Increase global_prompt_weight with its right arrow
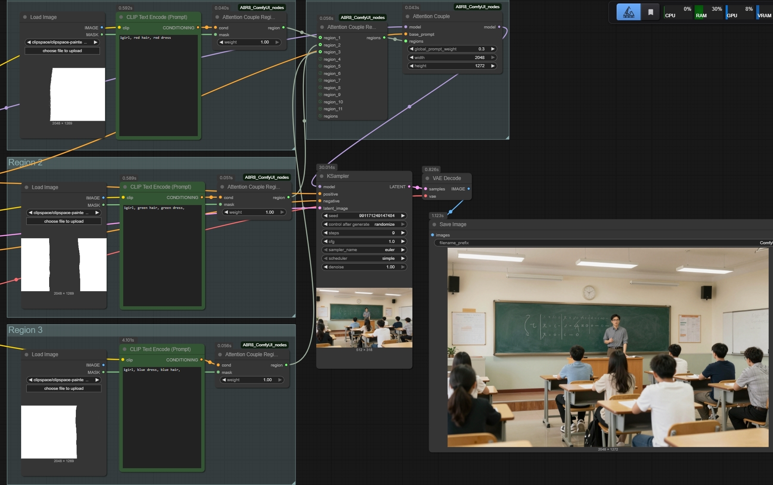This screenshot has height=485, width=773. pyautogui.click(x=493, y=49)
